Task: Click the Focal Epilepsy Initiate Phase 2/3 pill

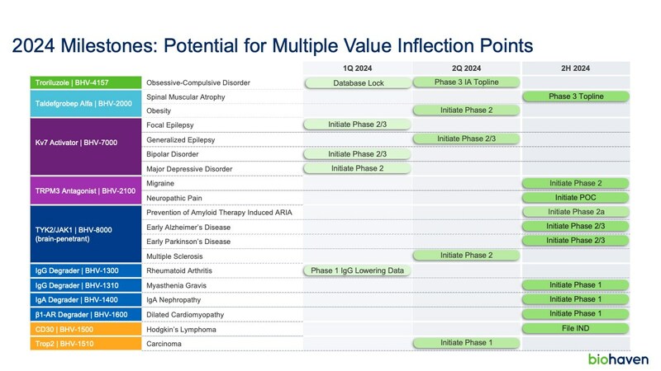Action: (x=358, y=124)
